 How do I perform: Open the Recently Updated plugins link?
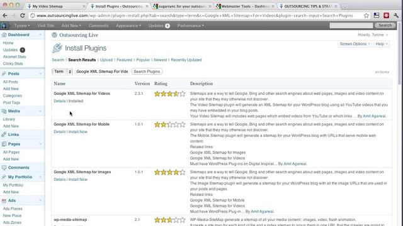coord(186,60)
